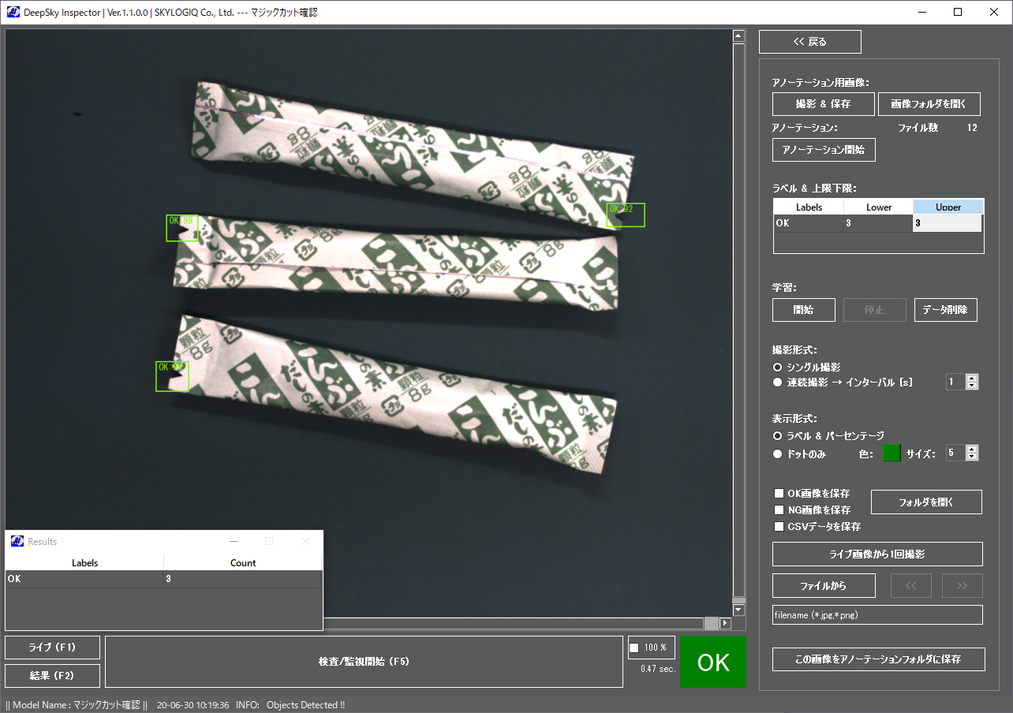Decrease the interval seconds spinner
Viewport: 1013px width, 713px height.
click(972, 386)
